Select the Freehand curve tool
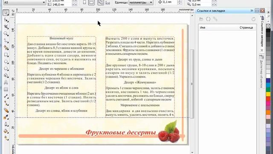The image size is (273, 154). tap(6, 41)
